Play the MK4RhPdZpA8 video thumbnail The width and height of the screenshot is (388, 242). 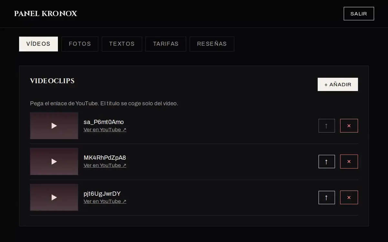point(54,162)
